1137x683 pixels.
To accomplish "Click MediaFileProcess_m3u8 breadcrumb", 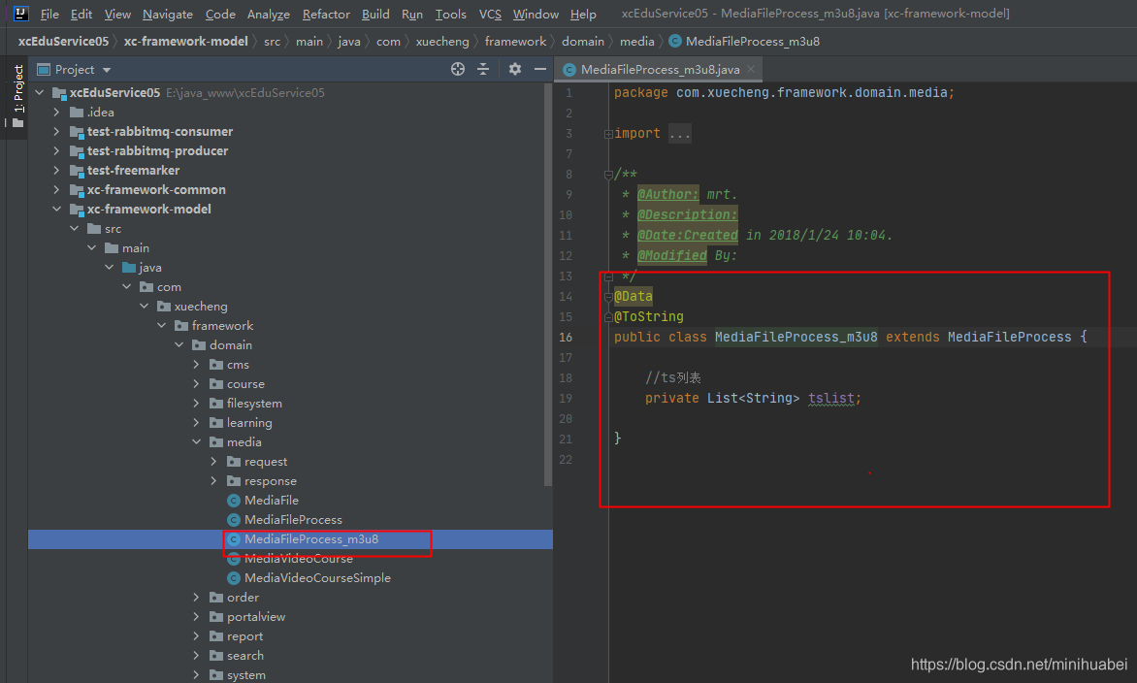I will point(753,42).
